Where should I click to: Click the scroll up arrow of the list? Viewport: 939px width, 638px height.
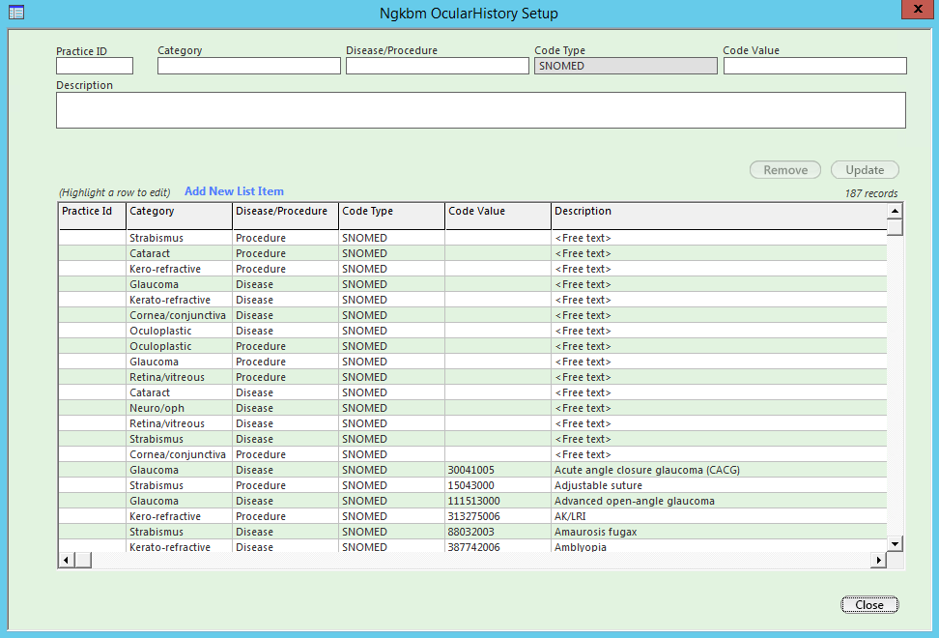pos(895,211)
